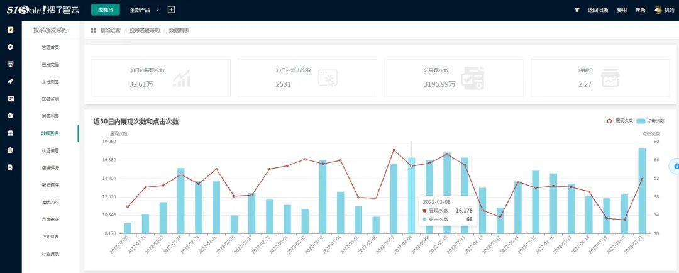The image size is (679, 273).
Task: Click the tall 2022-03-21 bar
Action: click(x=642, y=191)
